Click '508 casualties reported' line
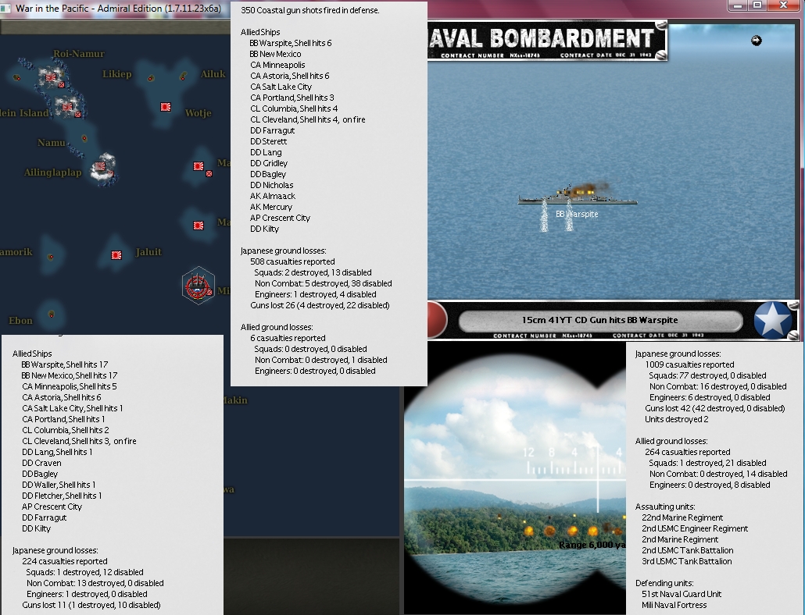 pos(292,262)
